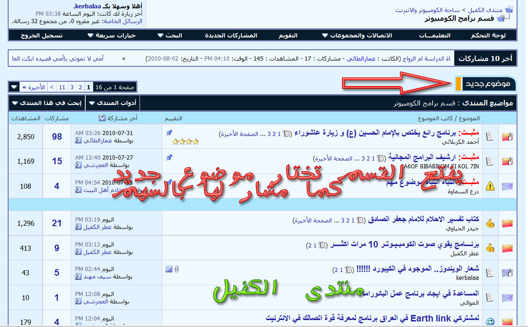
Task: Click the yellow warning icon on the انتباه thread
Action: [490, 186]
